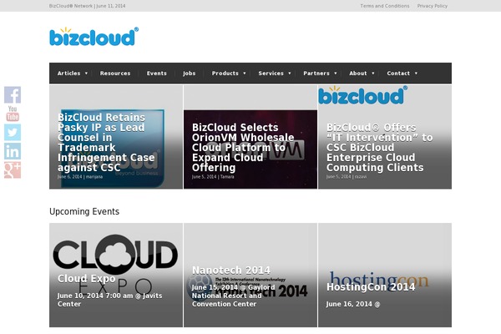This screenshot has height=334, width=501.
Task: Expand the Contact menu arrow
Action: click(416, 73)
